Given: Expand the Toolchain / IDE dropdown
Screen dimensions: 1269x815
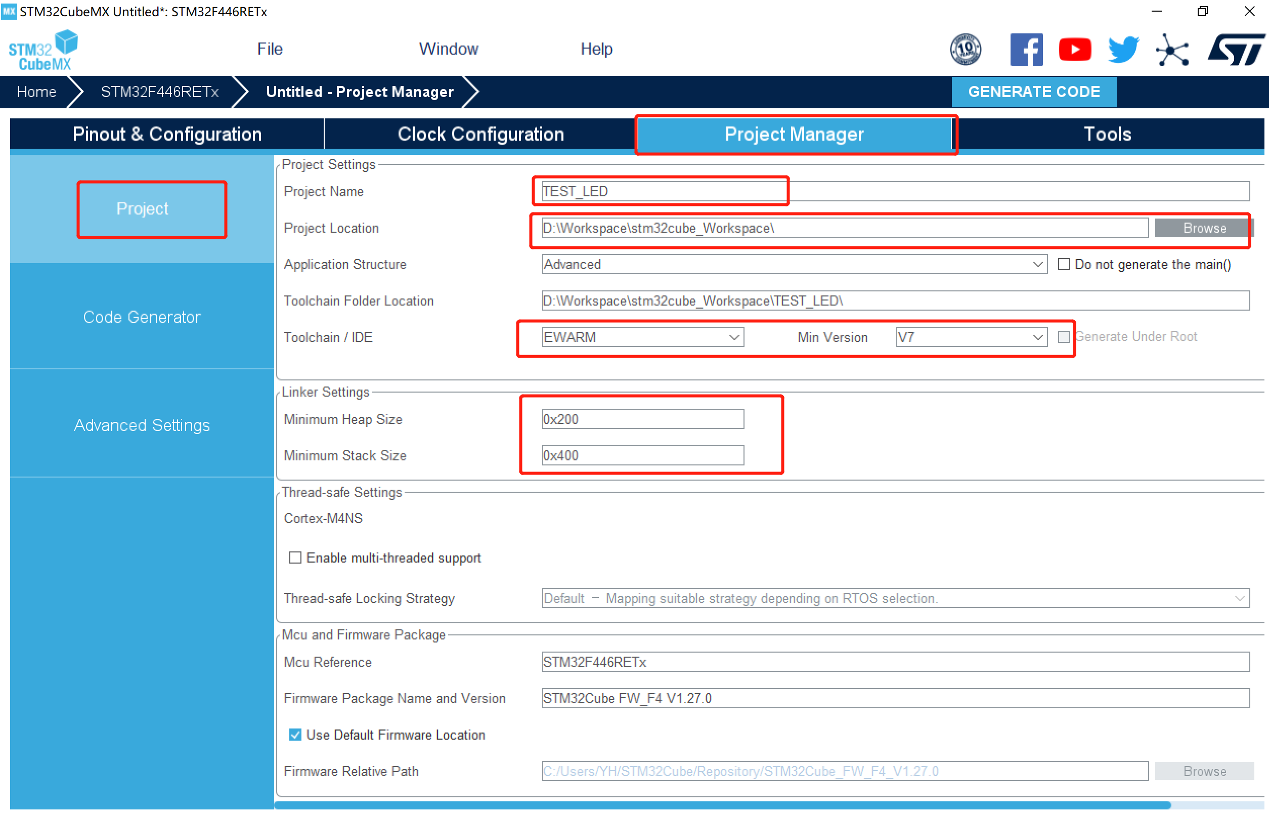Looking at the screenshot, I should [x=642, y=337].
